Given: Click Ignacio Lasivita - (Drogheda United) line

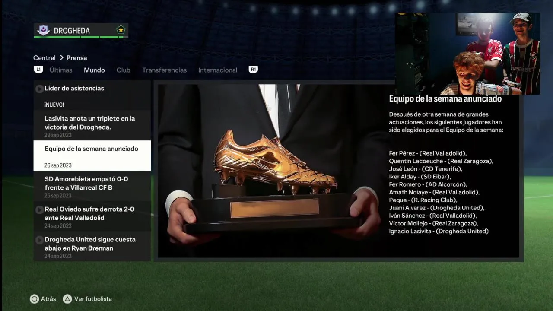Looking at the screenshot, I should 439,231.
